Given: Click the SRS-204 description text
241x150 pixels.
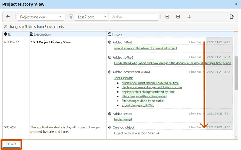Looking at the screenshot, I should pyautogui.click(x=65, y=130).
